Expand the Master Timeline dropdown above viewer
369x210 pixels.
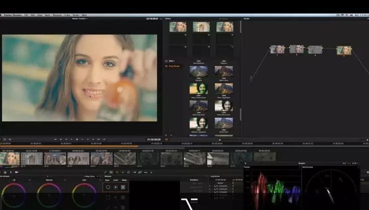pyautogui.click(x=80, y=19)
